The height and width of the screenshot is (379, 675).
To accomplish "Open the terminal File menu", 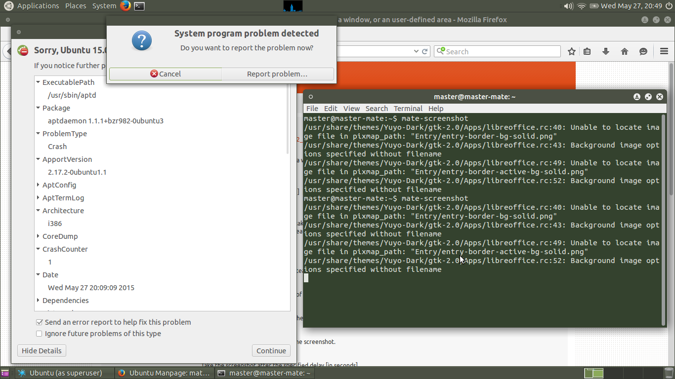I will [312, 109].
